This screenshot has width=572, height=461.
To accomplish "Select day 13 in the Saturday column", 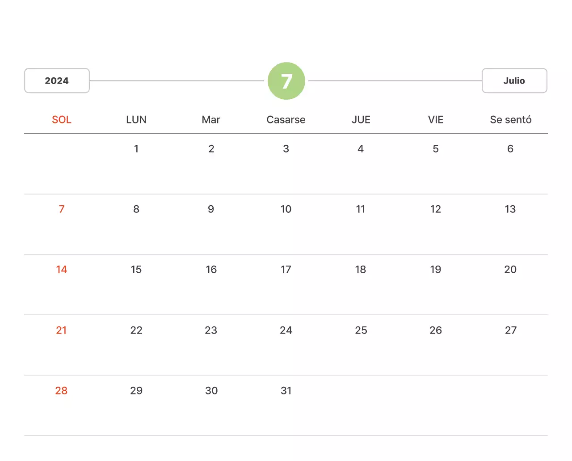I will (x=510, y=209).
